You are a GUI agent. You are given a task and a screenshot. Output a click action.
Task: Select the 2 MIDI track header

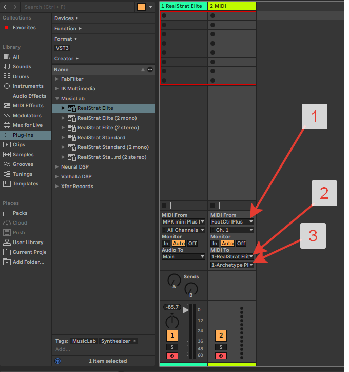pos(232,6)
